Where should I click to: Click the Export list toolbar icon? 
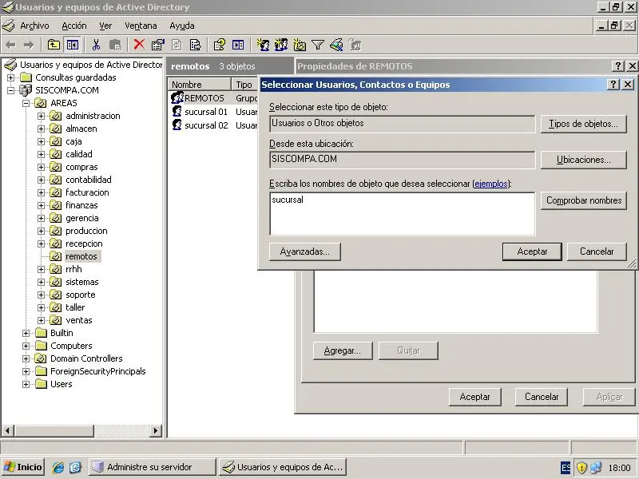tap(196, 45)
